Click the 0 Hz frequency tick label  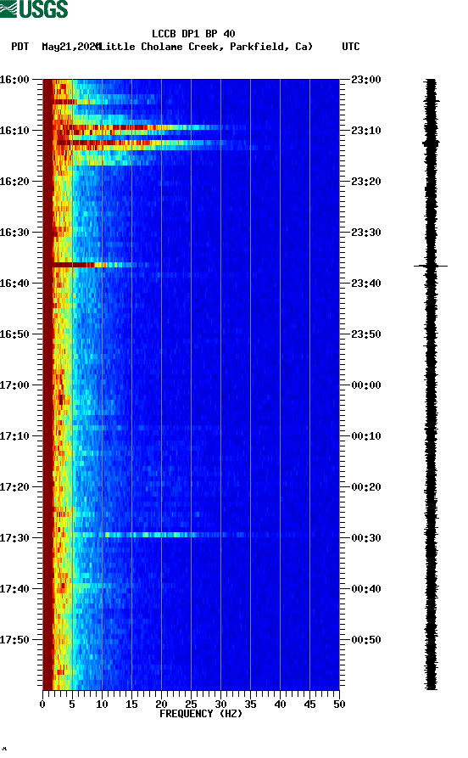[42, 705]
